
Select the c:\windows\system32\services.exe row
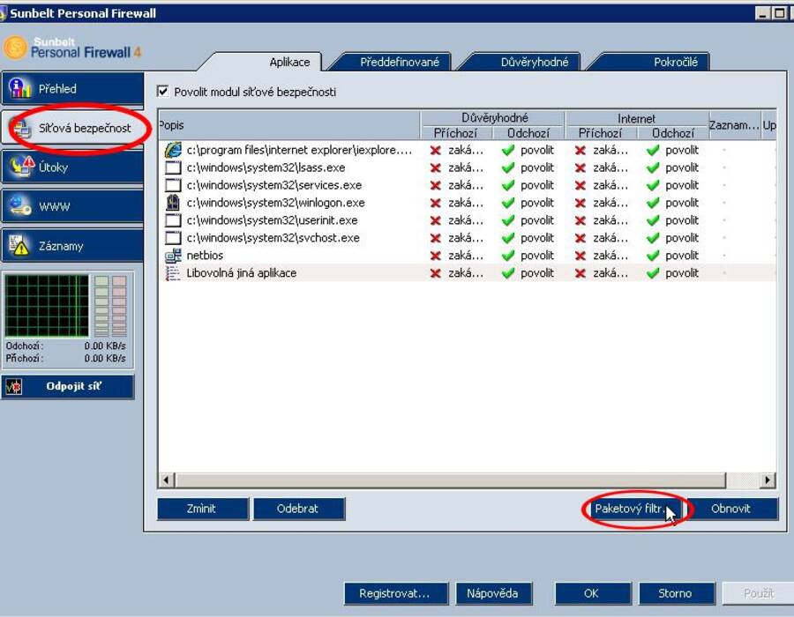pos(467,185)
